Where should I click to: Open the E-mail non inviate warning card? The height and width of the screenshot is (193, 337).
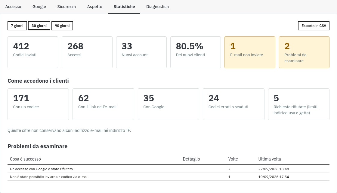(x=250, y=52)
